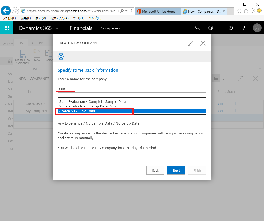This screenshot has width=264, height=221.
Task: Open the お気に入り(A) menu
Action: 59,18
